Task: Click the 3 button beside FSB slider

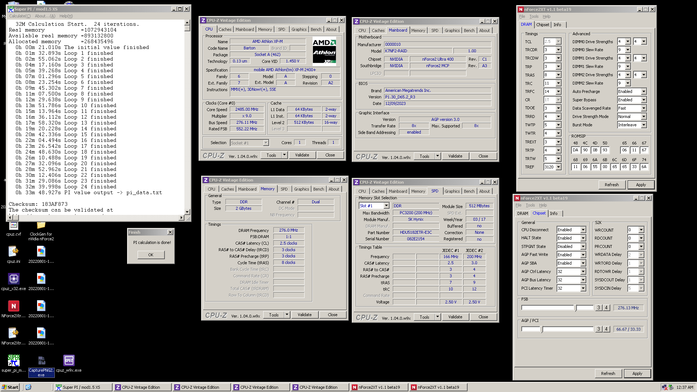Action: pos(599,308)
